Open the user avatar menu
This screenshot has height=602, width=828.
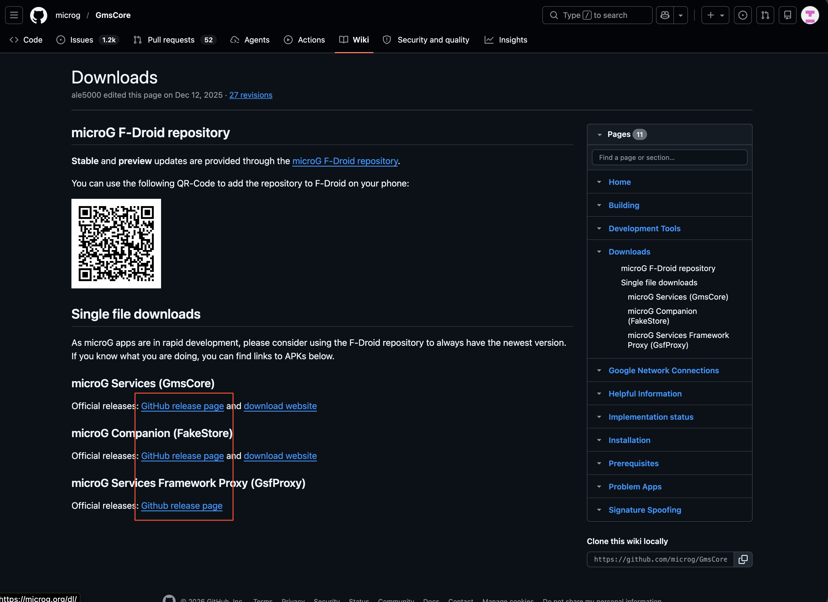810,15
